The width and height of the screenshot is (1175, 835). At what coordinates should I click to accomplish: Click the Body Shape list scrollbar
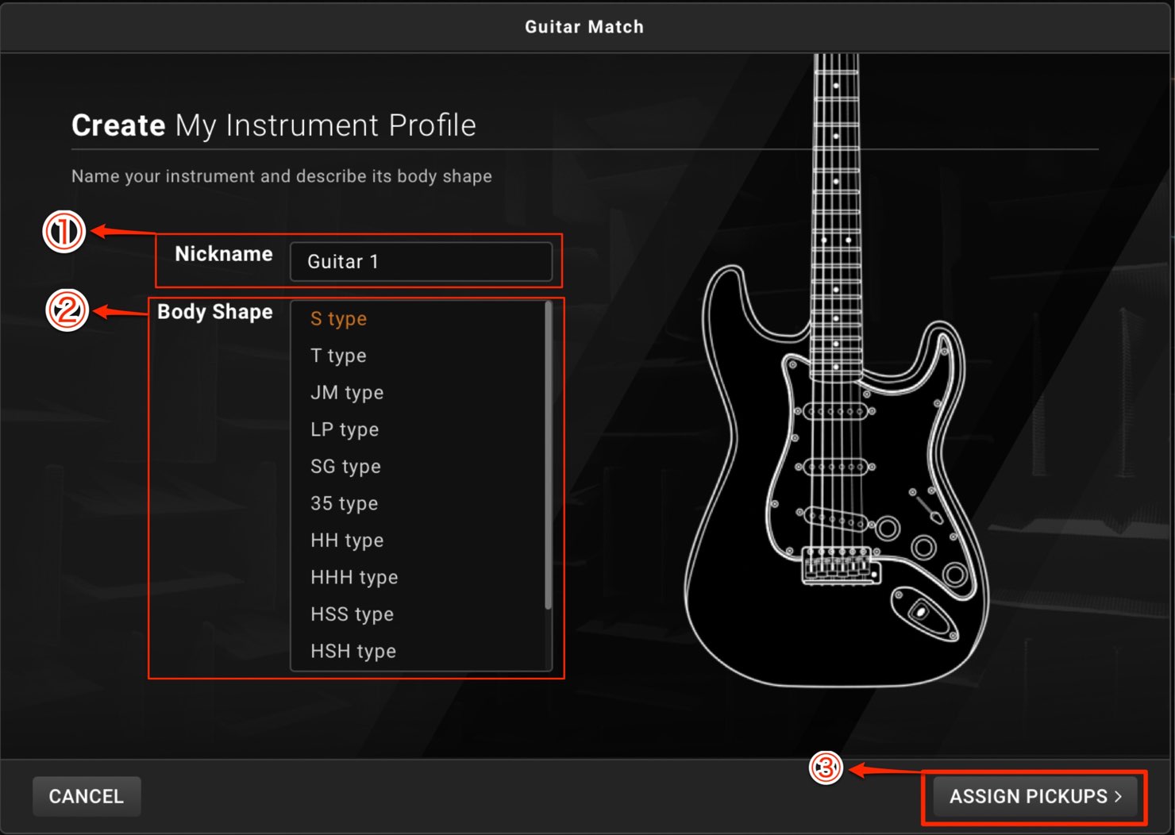pyautogui.click(x=548, y=456)
